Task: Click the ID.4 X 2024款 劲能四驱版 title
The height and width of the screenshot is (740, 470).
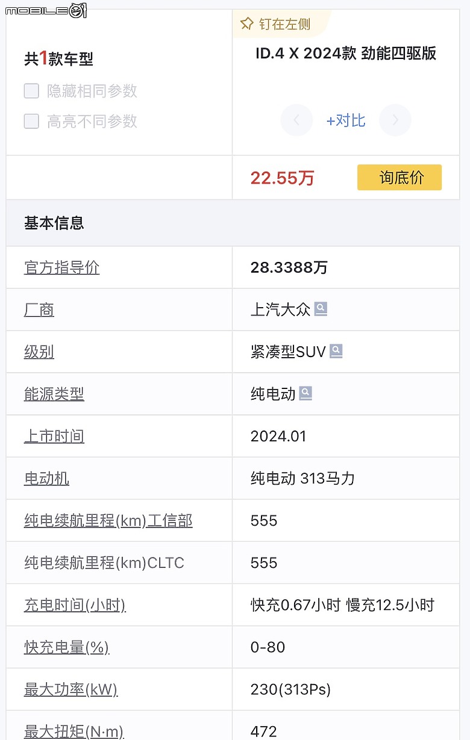Action: coord(346,53)
